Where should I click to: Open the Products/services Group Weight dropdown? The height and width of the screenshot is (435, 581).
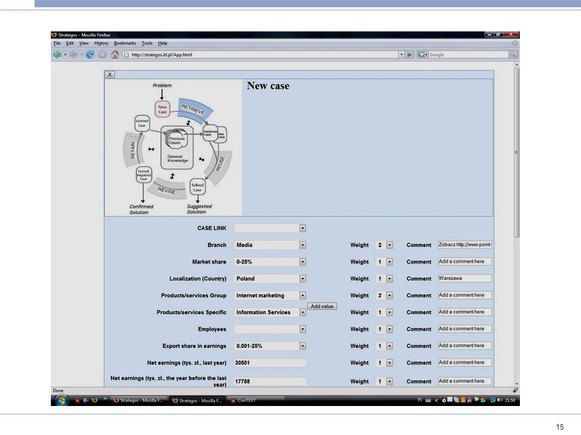click(389, 295)
